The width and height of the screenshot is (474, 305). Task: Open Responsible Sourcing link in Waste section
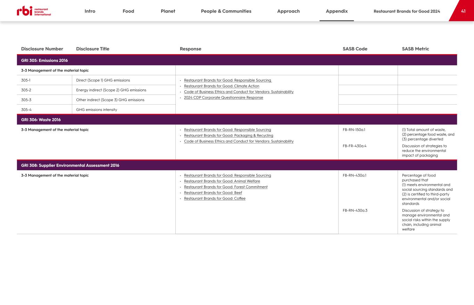(227, 130)
